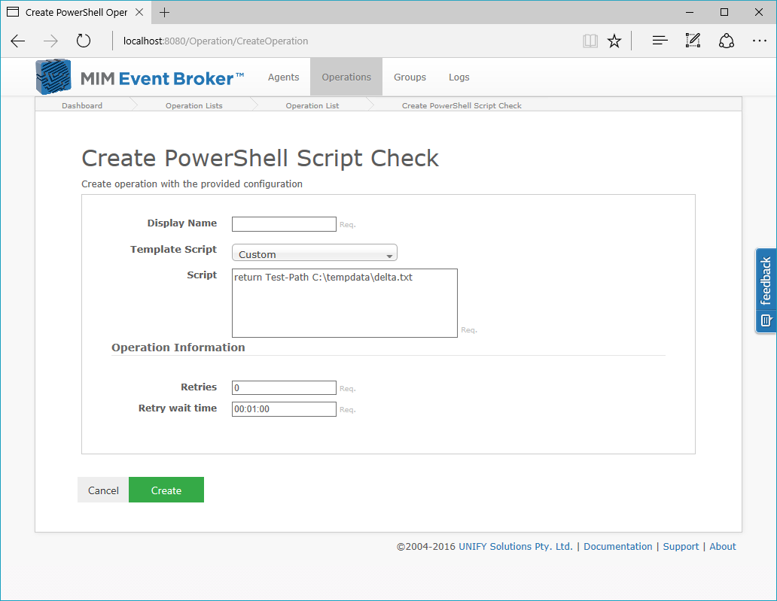Open the Logs menu item
This screenshot has height=601, width=777.
(x=459, y=77)
